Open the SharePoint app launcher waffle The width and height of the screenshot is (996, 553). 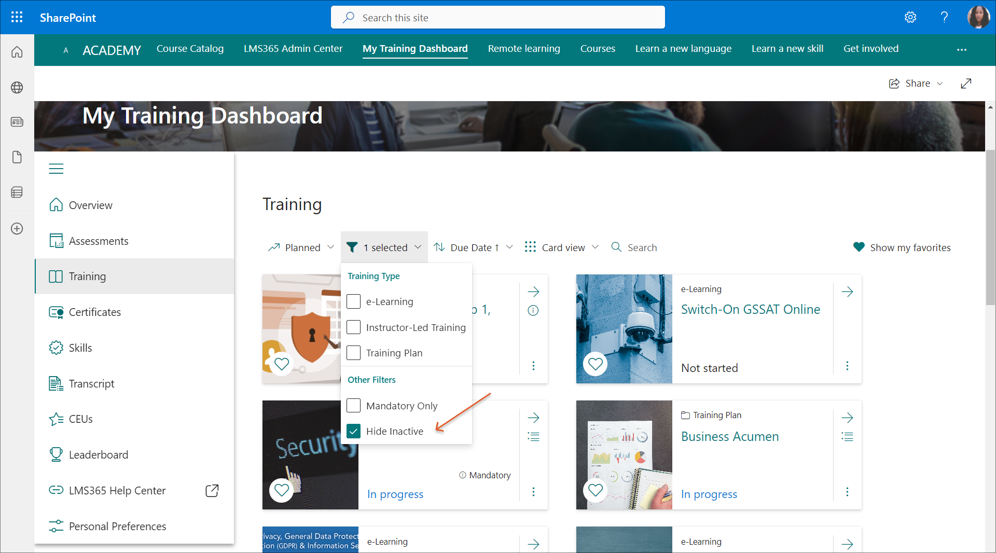17,17
